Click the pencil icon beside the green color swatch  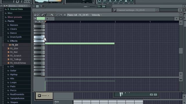[x=35, y=18]
